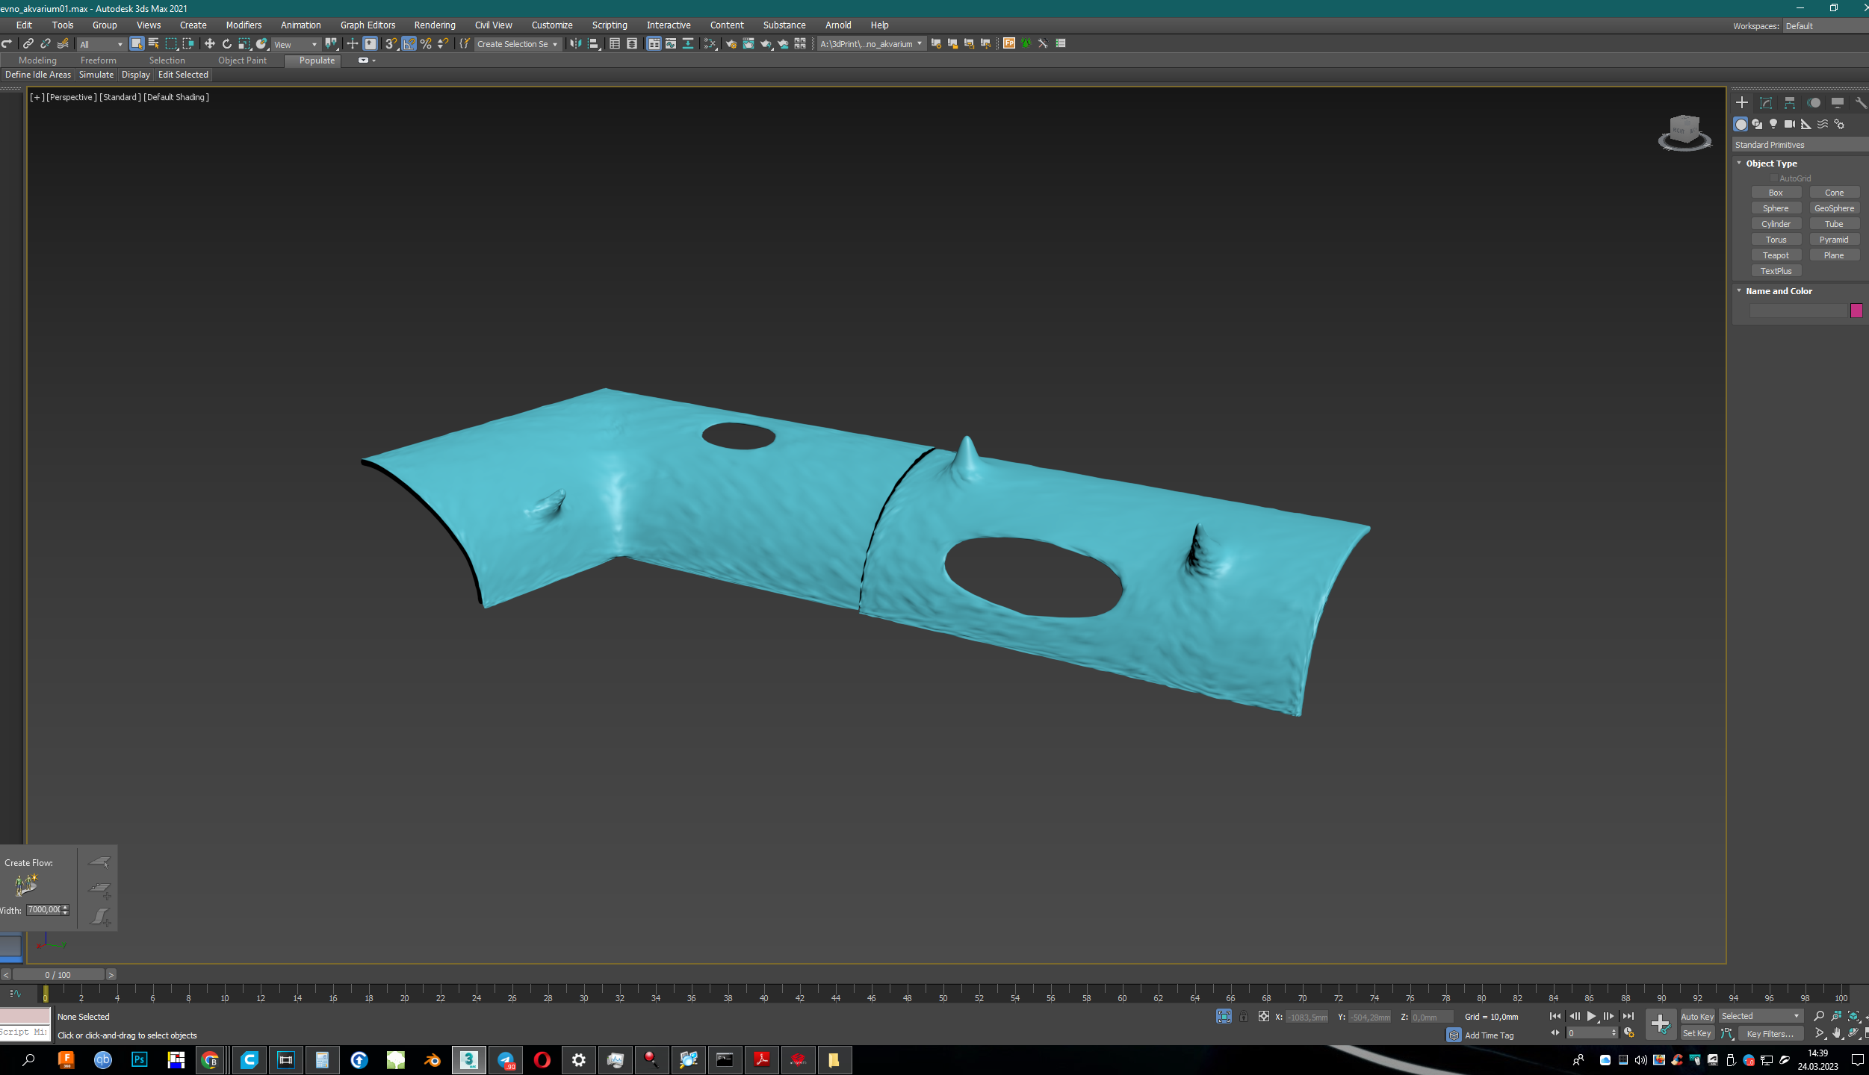Image resolution: width=1869 pixels, height=1075 pixels.
Task: Open the Standard Primitives dropdown
Action: click(1800, 145)
